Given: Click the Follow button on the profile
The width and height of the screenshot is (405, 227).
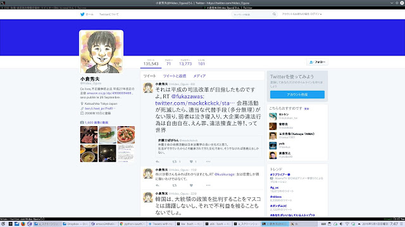Looking at the screenshot, I should (318, 62).
